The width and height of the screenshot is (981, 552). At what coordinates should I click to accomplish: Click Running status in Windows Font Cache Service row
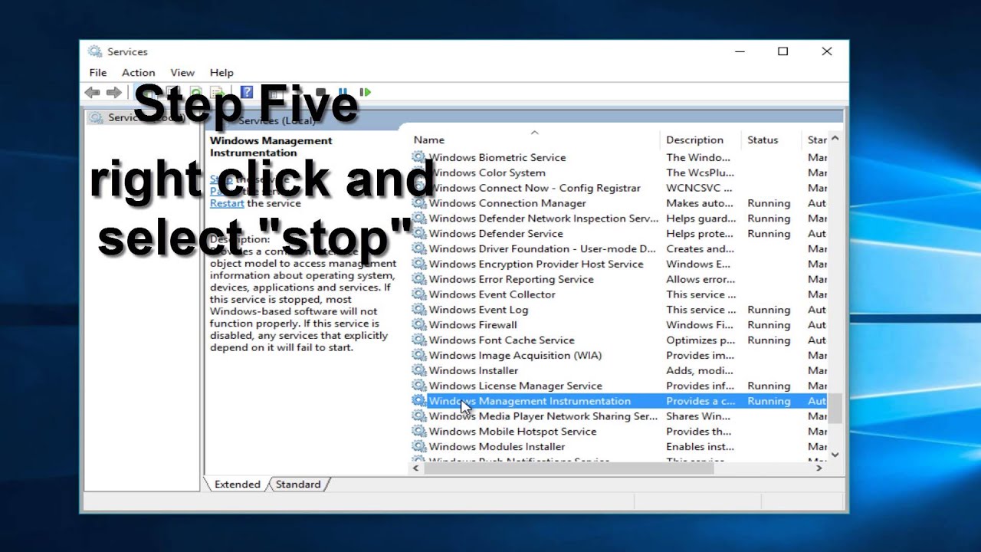(x=769, y=340)
